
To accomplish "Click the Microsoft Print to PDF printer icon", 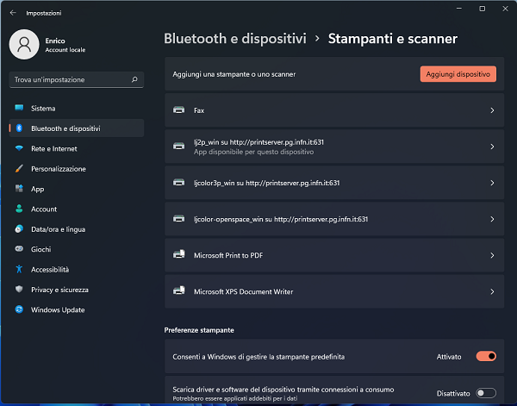I will 179,254.
